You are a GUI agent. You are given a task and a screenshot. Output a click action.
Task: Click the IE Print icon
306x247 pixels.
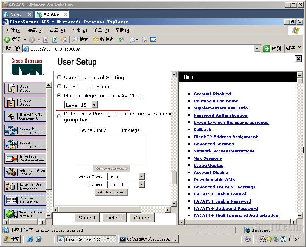144,40
